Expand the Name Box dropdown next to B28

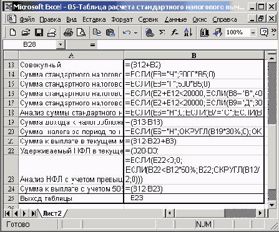[x=61, y=44]
